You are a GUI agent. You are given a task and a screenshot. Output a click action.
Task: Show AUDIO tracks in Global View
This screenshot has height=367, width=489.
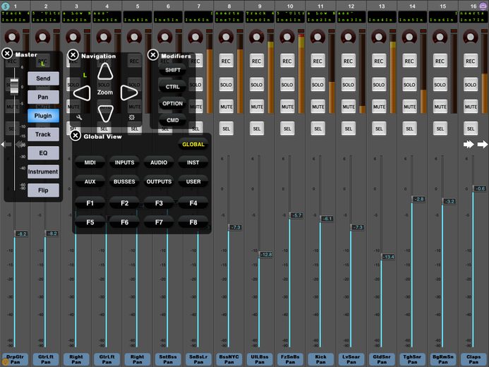pos(159,162)
